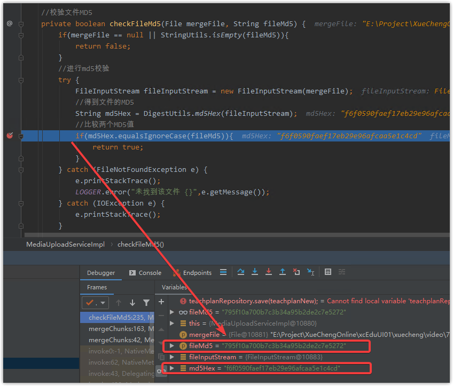This screenshot has width=453, height=386.
Task: Expand the md5Hex variable node
Action: click(x=172, y=368)
